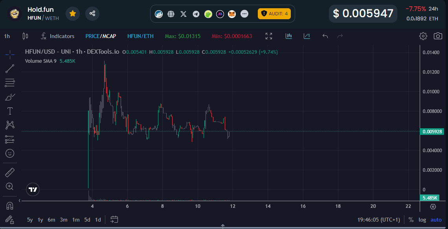Select the Text annotation tool
This screenshot has width=448, height=229.
tap(10, 111)
